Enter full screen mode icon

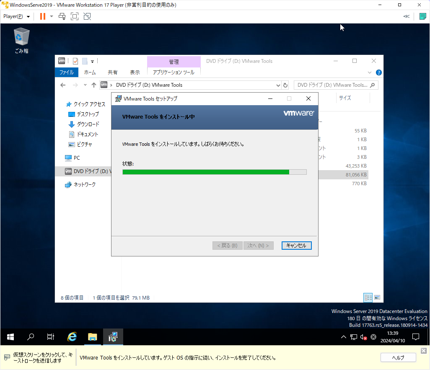tap(75, 16)
